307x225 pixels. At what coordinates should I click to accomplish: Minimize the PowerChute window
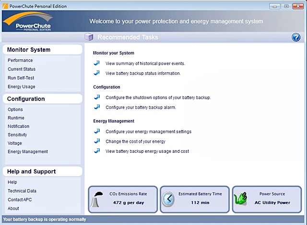pos(275,6)
